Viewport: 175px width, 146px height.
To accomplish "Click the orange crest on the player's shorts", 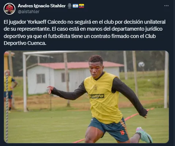I will pyautogui.click(x=122, y=132).
